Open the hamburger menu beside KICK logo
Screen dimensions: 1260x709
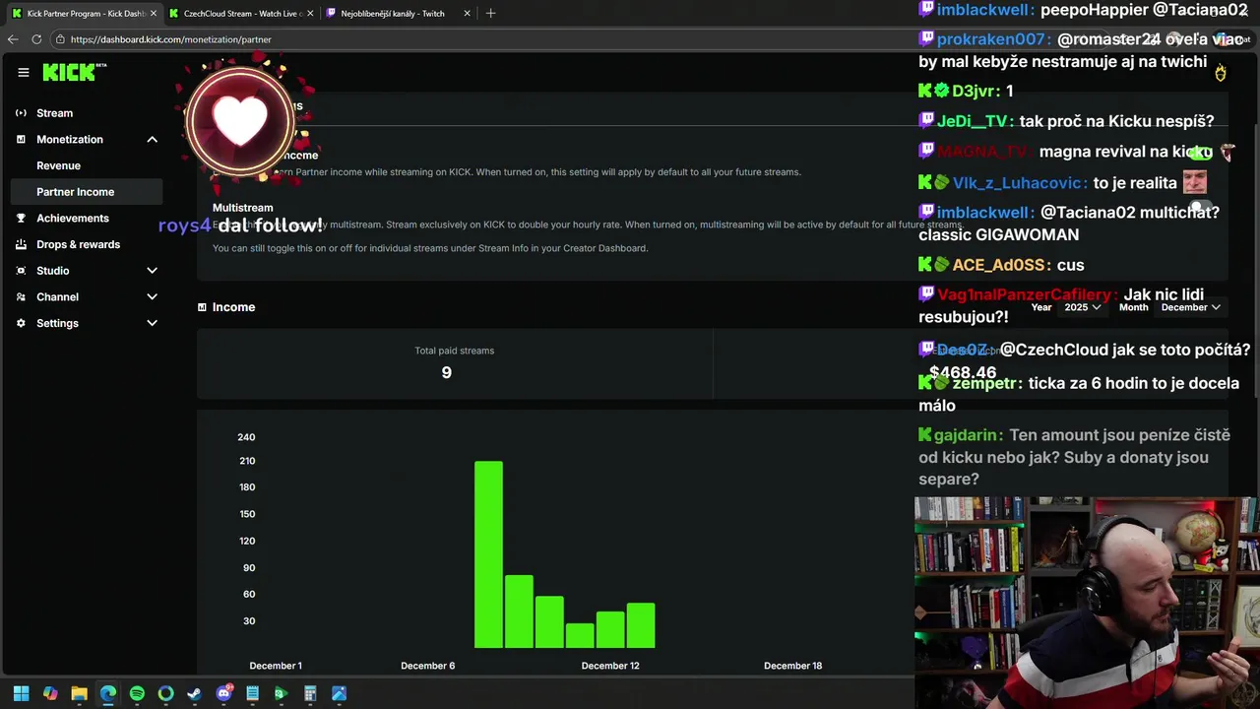click(x=23, y=72)
